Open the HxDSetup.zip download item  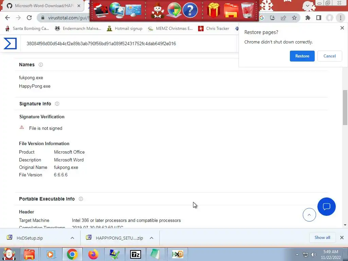[x=30, y=238]
